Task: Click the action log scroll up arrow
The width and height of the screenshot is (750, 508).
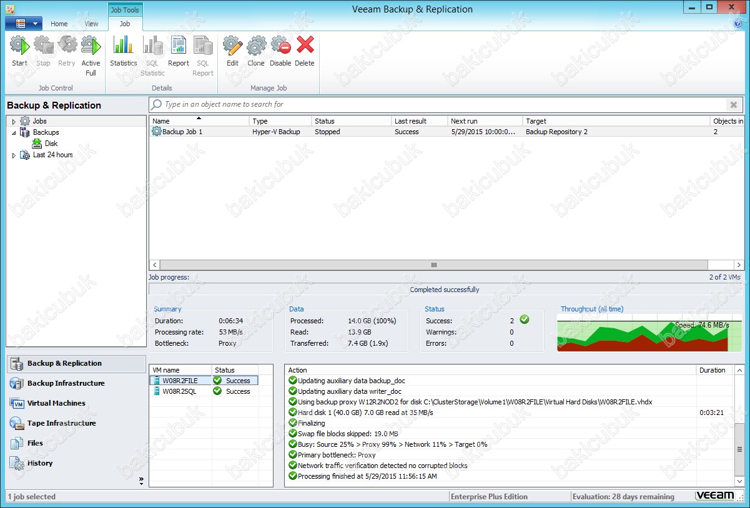Action: pos(739,370)
